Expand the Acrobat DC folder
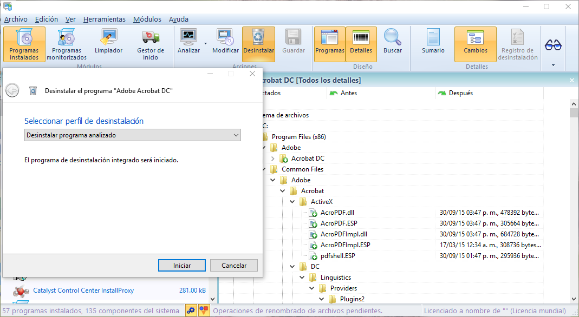This screenshot has height=317, width=579. coord(273,159)
